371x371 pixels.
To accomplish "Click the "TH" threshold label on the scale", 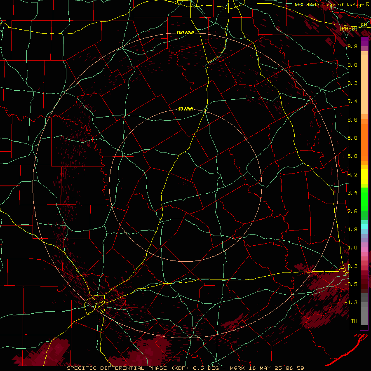I will coord(354,321).
